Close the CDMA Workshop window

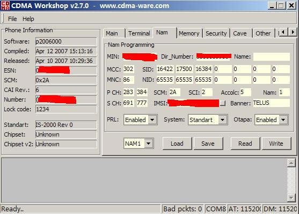coord(291,5)
